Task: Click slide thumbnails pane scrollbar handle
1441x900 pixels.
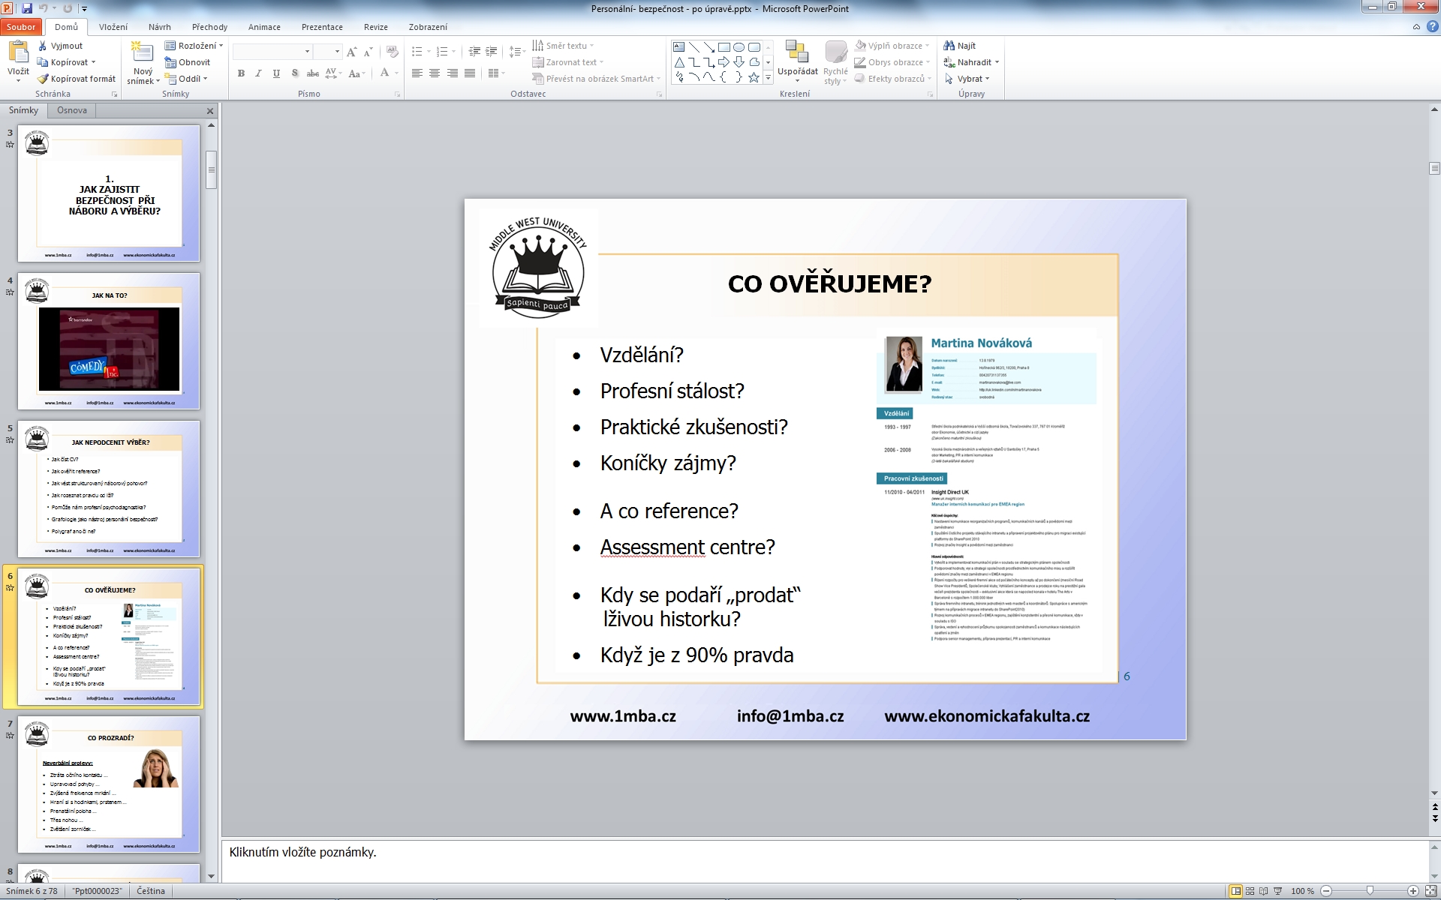Action: point(212,169)
